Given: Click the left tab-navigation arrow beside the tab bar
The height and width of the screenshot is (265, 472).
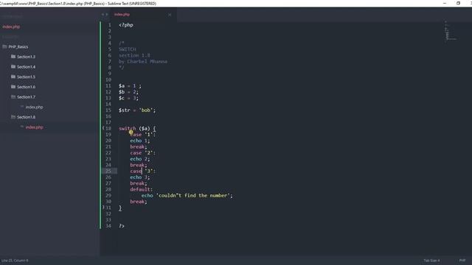Looking at the screenshot, I should (103, 15).
